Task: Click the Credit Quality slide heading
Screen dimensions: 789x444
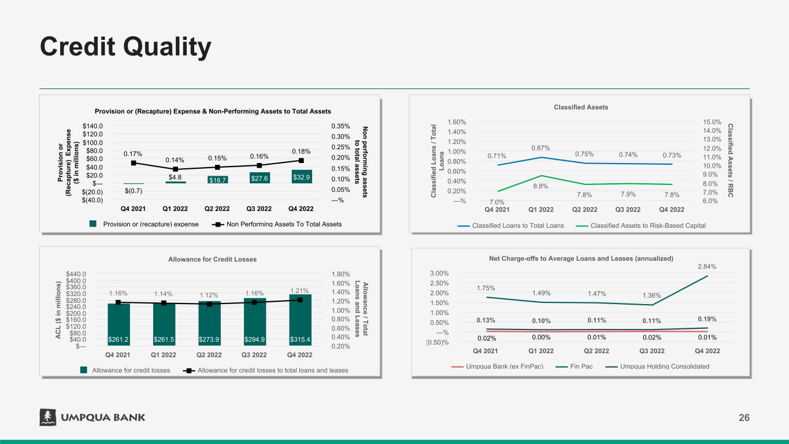Action: tap(125, 47)
